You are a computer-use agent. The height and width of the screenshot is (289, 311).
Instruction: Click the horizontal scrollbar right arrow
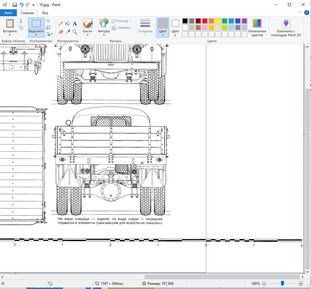pos(303,277)
